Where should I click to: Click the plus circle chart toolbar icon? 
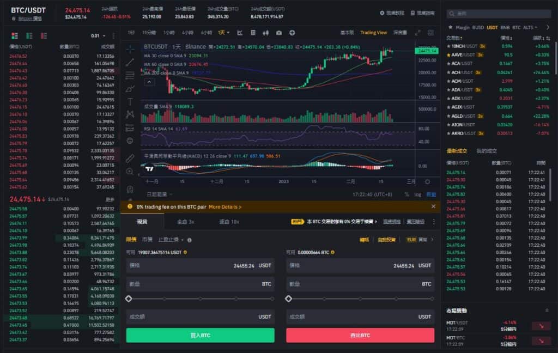click(x=292, y=33)
